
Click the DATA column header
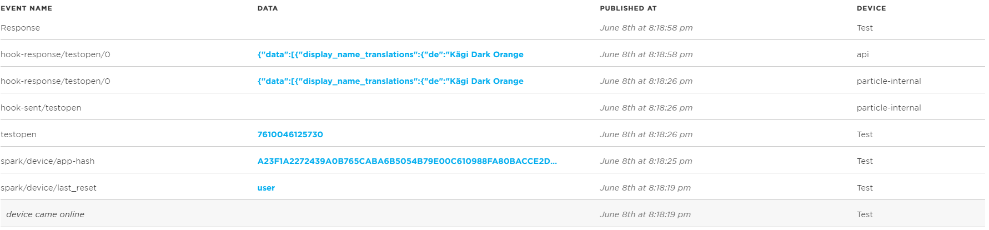pos(268,8)
